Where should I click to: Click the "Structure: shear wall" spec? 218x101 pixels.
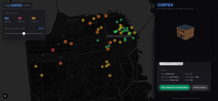170,80
